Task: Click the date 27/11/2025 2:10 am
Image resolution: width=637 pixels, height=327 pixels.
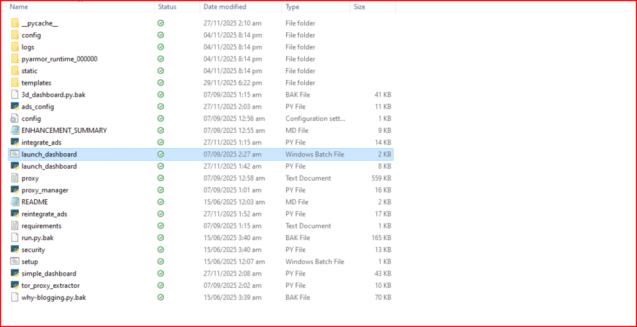Action: point(233,23)
